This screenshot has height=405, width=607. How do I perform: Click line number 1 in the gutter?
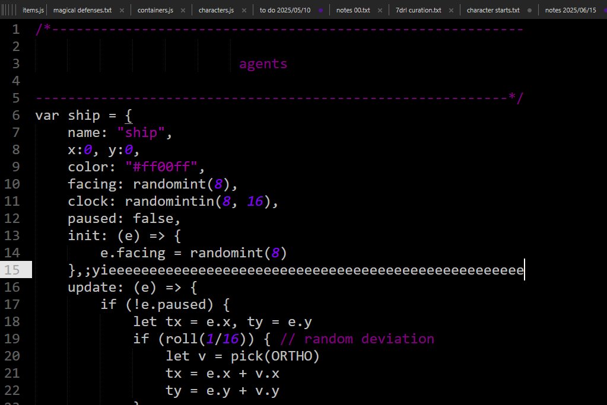tap(15, 30)
